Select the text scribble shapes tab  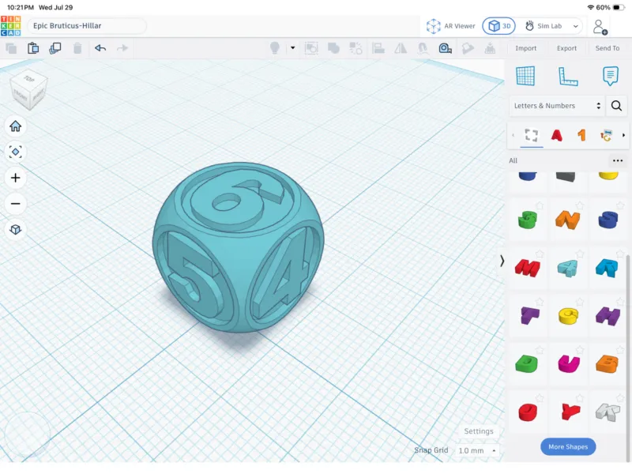click(606, 135)
